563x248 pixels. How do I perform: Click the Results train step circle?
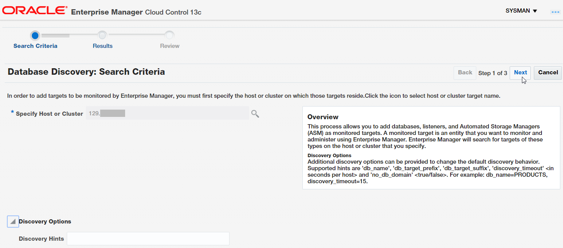pyautogui.click(x=102, y=36)
